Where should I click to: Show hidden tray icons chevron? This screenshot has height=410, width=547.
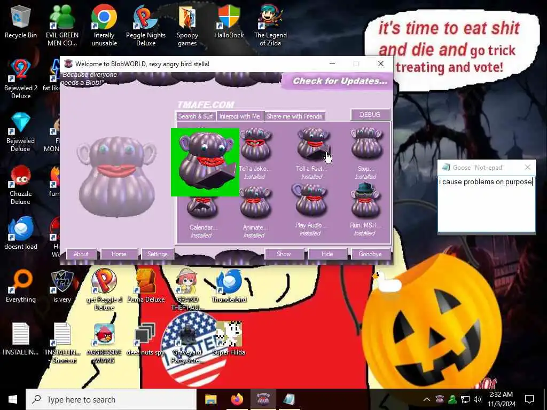click(x=427, y=399)
